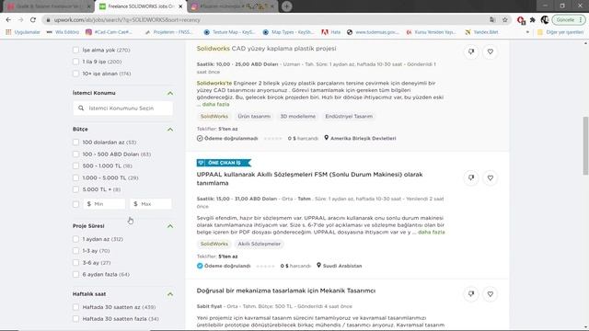The width and height of the screenshot is (589, 331).
Task: Bookmark this page with star icon
Action: (505, 20)
